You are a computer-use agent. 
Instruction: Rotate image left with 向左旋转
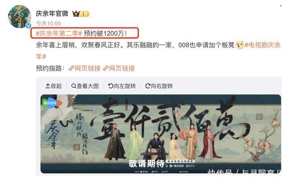pyautogui.click(x=122, y=86)
